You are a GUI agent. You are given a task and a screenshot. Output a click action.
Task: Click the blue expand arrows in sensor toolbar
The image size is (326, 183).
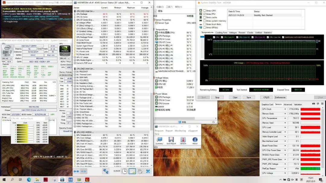tap(76, 171)
